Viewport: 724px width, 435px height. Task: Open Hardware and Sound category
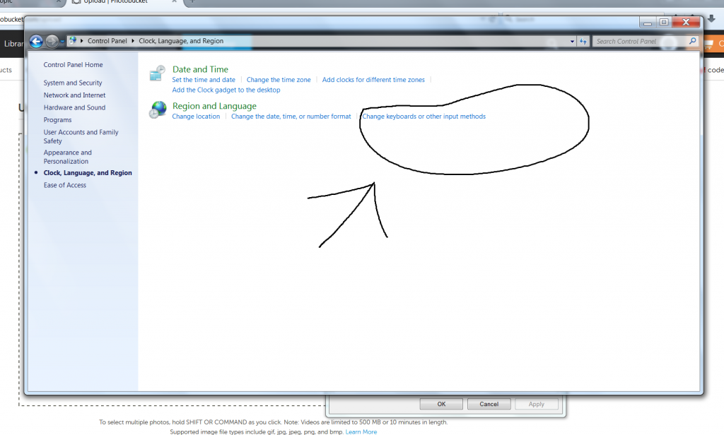tap(74, 108)
